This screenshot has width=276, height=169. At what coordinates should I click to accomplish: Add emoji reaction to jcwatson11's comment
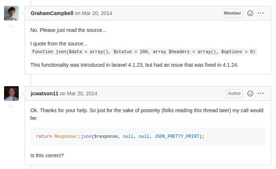tap(250, 93)
